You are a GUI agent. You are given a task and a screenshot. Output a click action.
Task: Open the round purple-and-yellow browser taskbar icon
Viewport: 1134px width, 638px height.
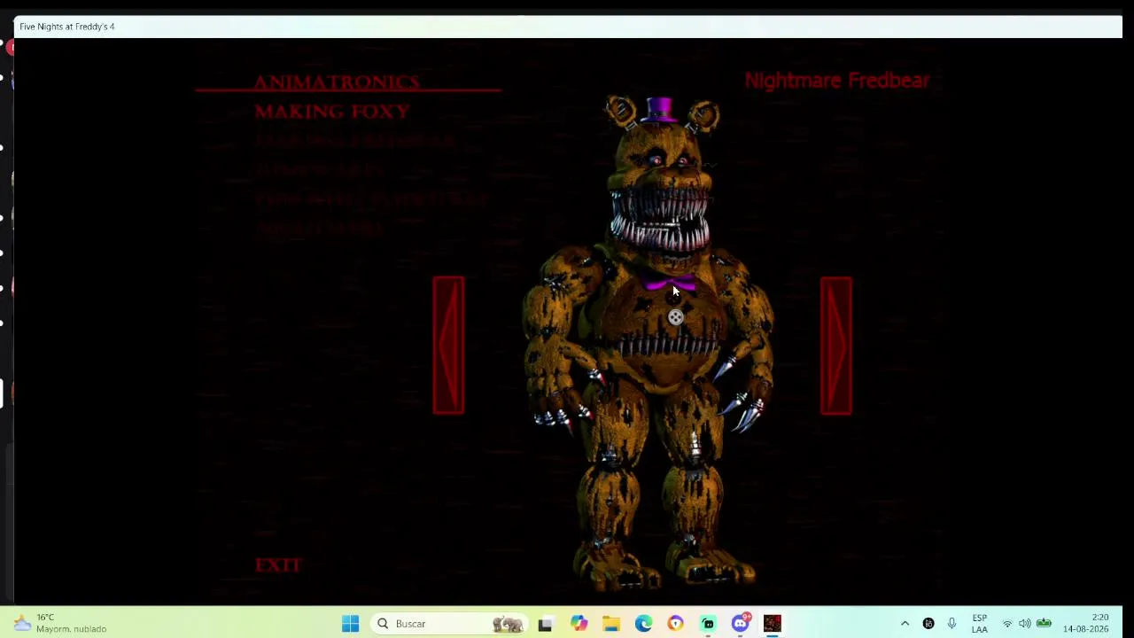point(676,624)
